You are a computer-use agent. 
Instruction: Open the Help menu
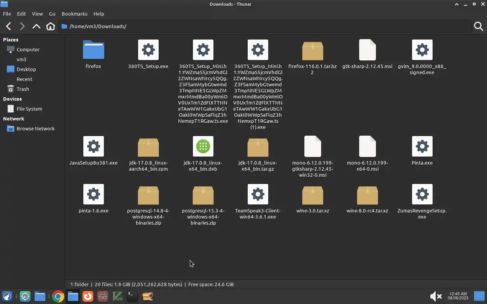coord(99,14)
